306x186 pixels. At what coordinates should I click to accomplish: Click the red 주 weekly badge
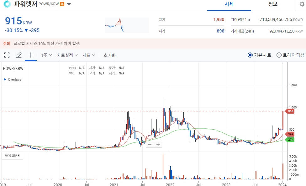point(62,4)
